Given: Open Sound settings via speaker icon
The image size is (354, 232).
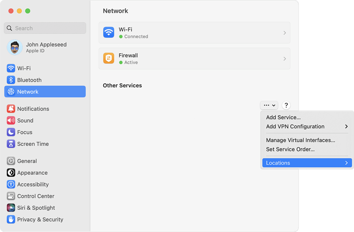Looking at the screenshot, I should (11, 120).
